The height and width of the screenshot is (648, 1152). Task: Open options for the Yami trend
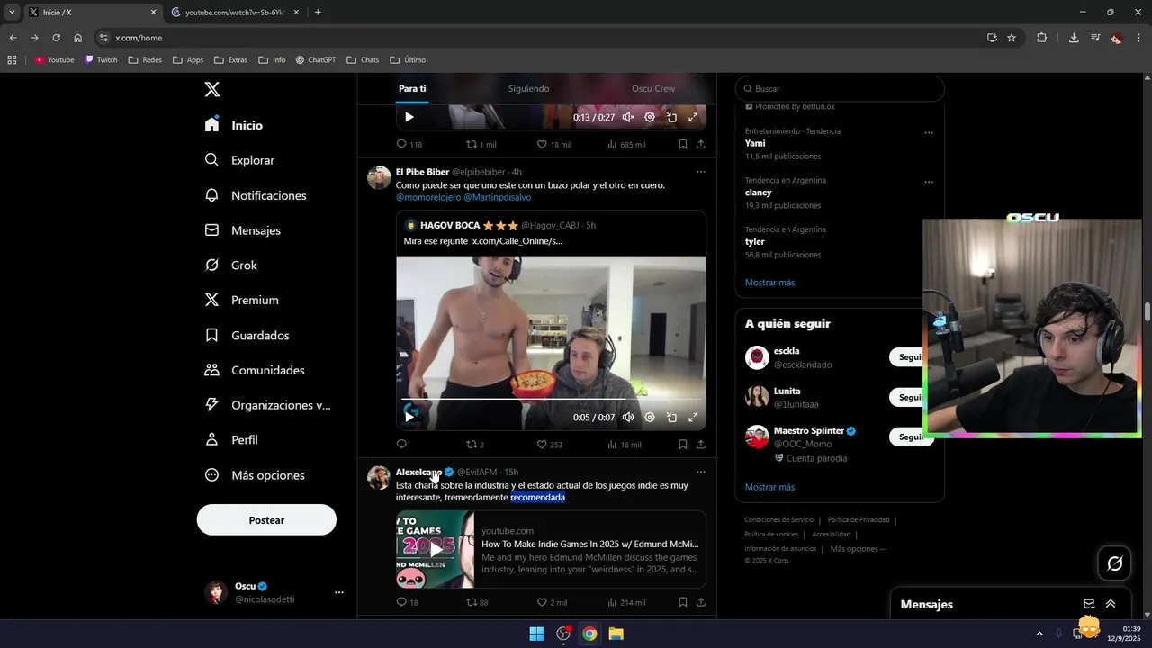pos(929,132)
